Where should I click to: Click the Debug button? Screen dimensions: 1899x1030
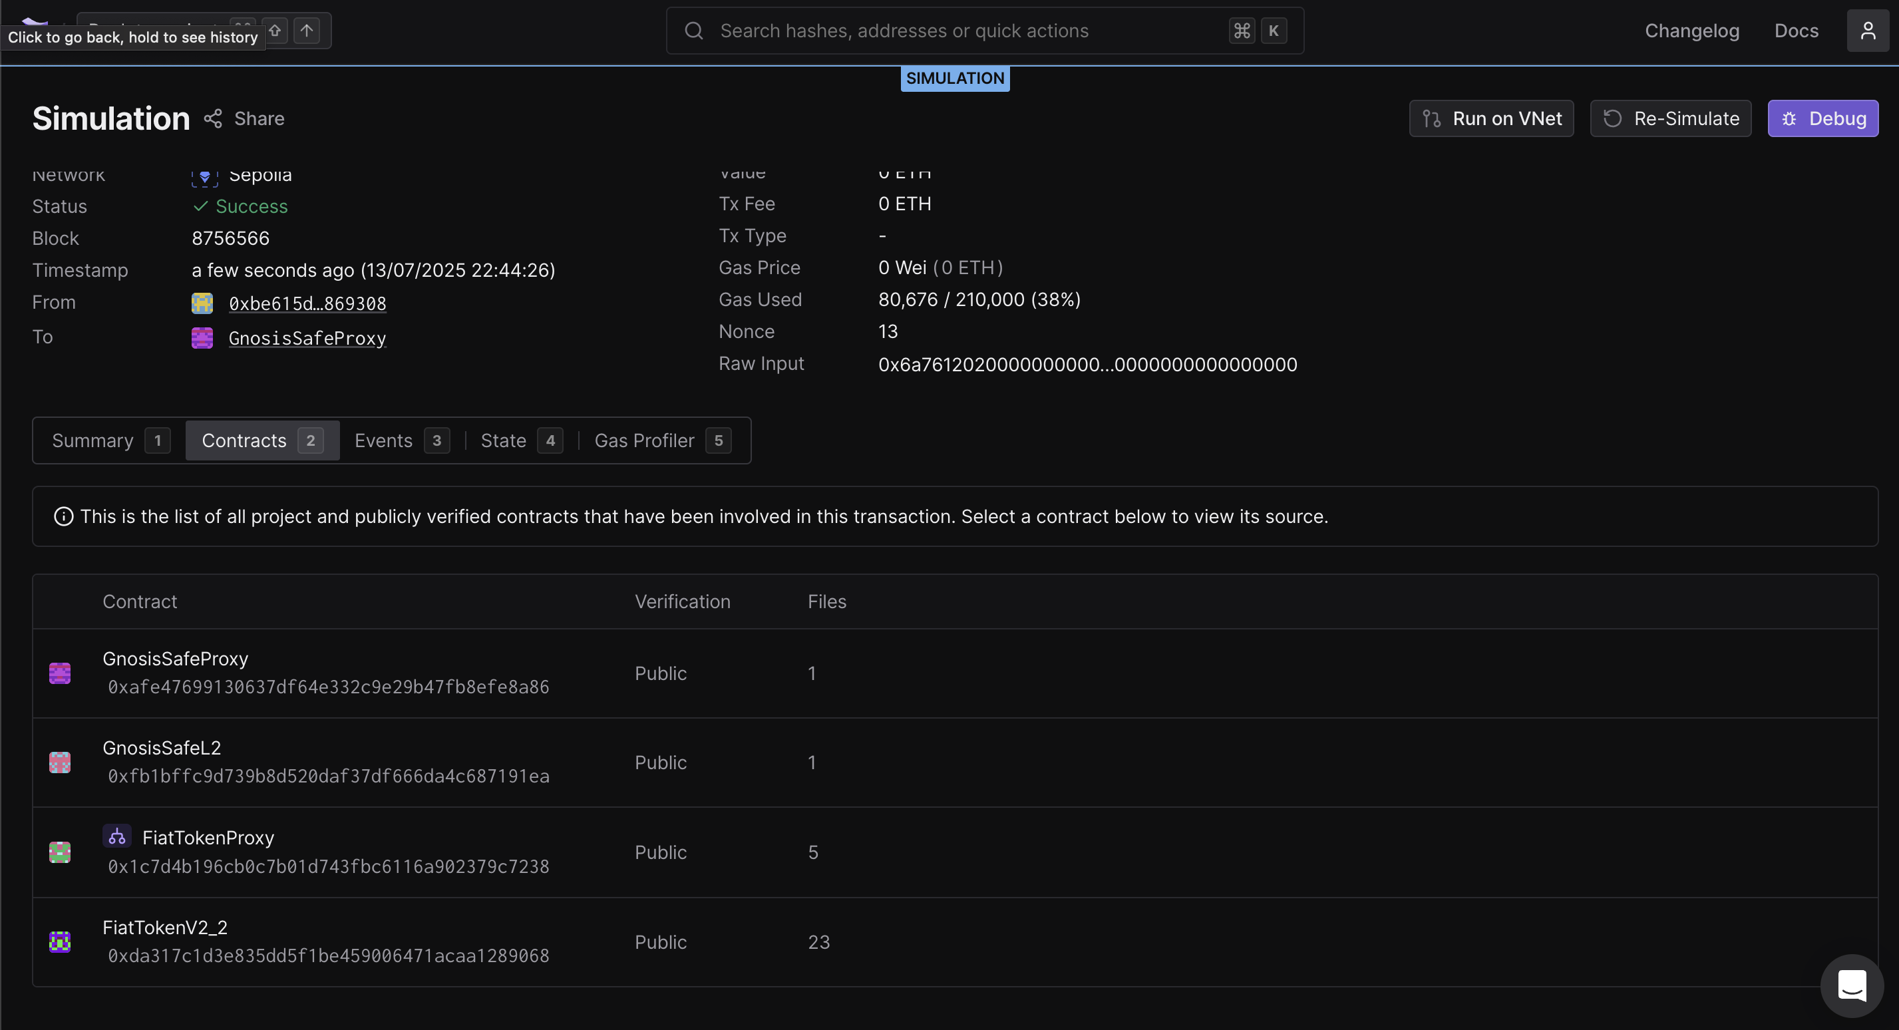coord(1822,118)
